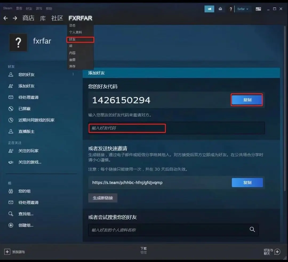The image size is (288, 262).
Task: Open the megaphone announcements button
Action: tap(209, 9)
